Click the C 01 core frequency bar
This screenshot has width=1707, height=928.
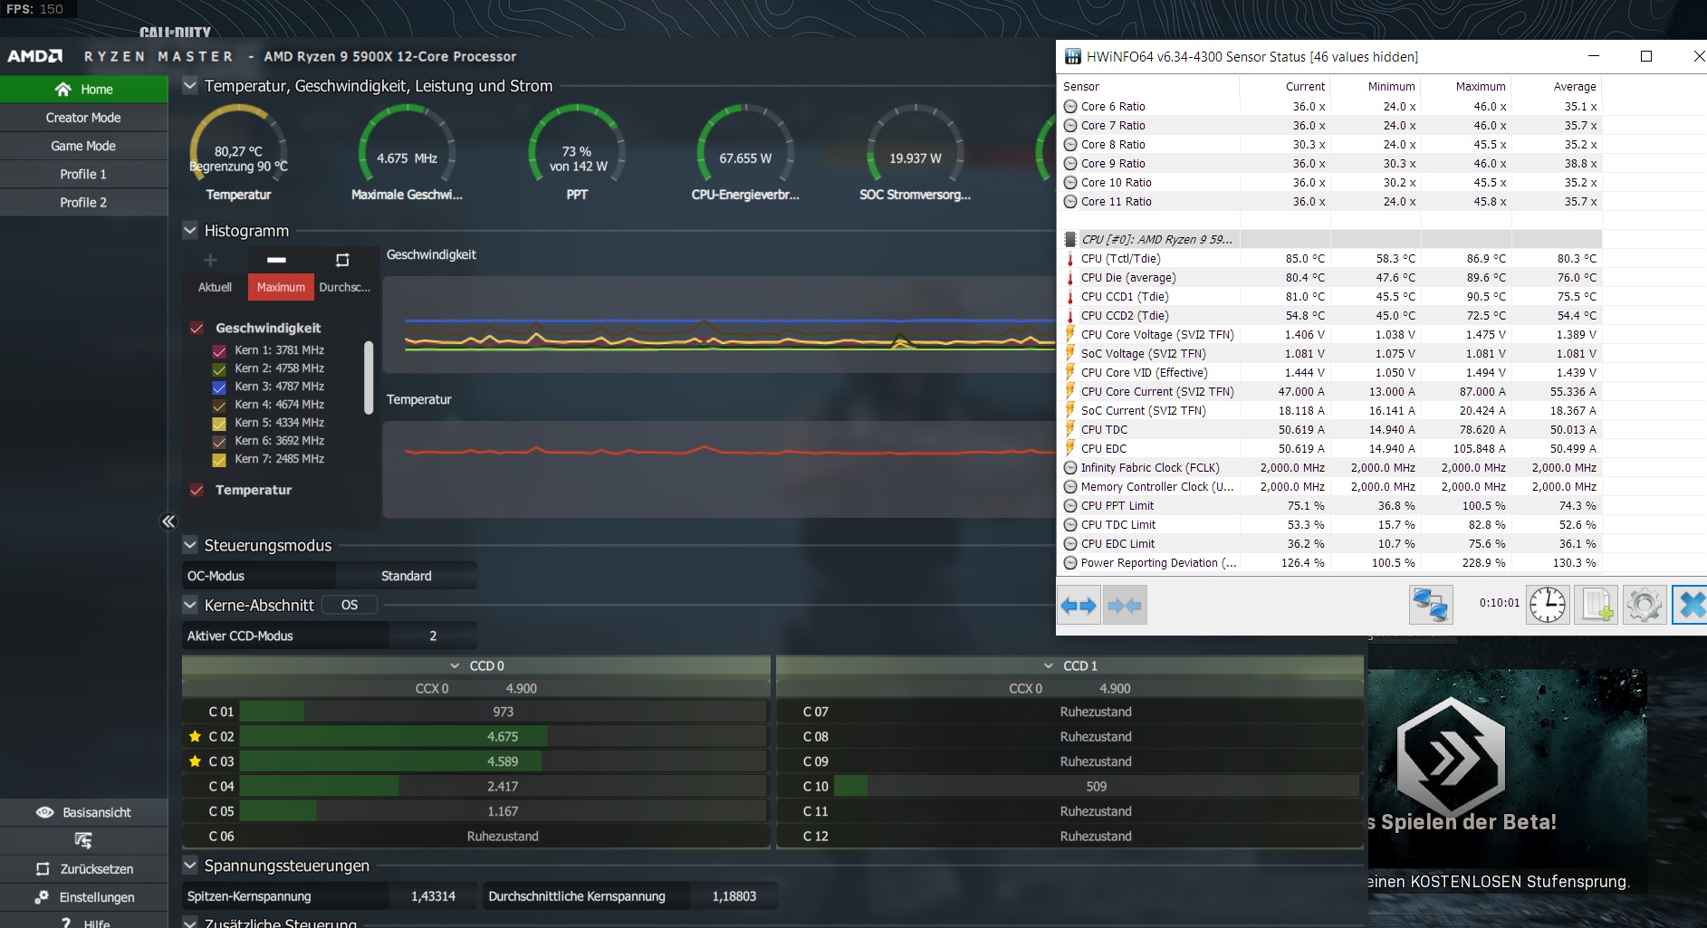pyautogui.click(x=503, y=712)
